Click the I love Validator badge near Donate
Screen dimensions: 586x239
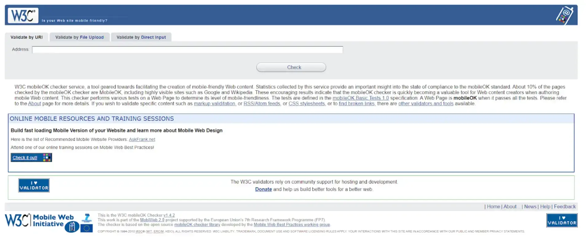(34, 185)
